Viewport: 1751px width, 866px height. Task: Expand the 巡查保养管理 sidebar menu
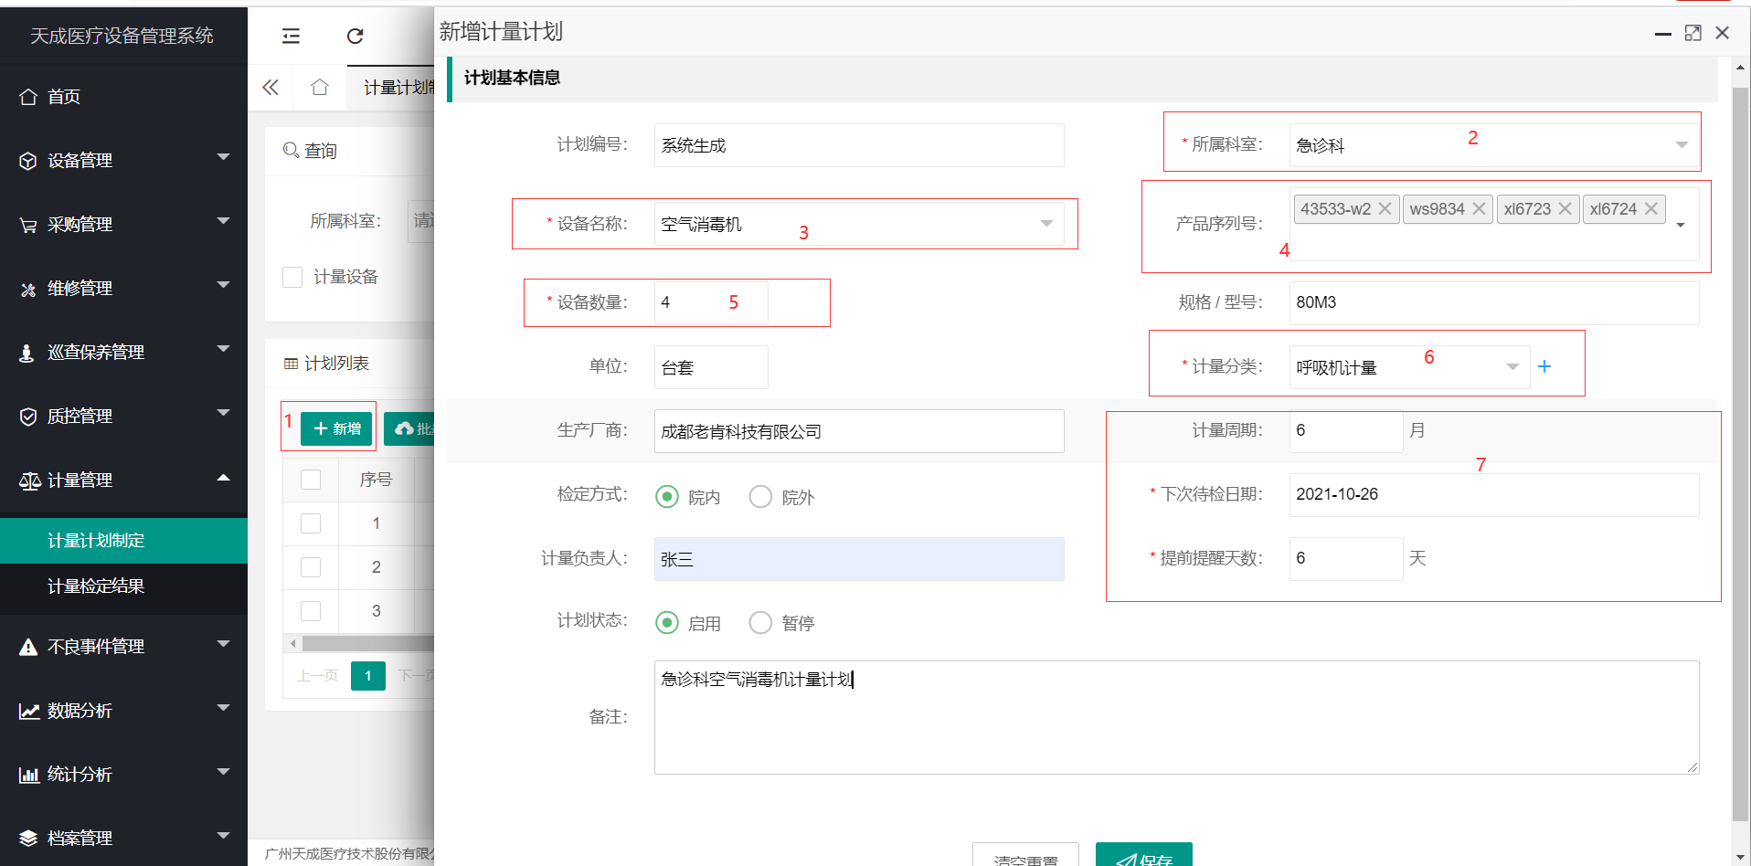click(123, 353)
